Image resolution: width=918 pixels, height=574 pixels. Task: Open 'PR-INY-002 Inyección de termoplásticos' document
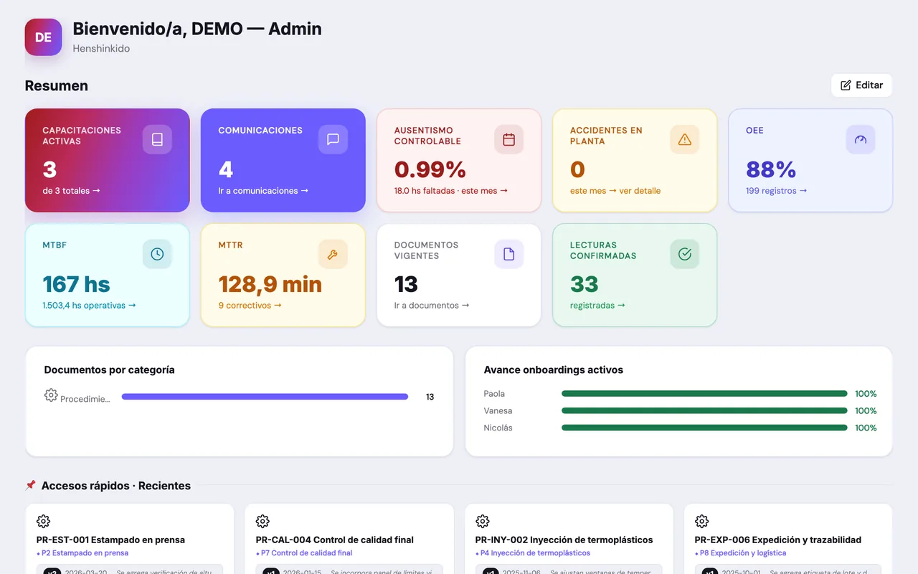tap(564, 540)
